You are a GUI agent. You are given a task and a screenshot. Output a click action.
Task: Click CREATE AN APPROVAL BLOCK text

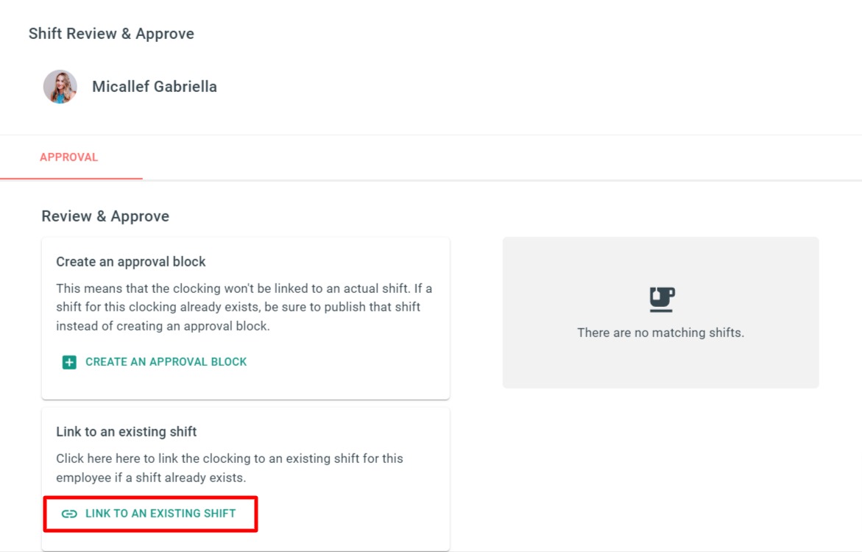pyautogui.click(x=166, y=362)
